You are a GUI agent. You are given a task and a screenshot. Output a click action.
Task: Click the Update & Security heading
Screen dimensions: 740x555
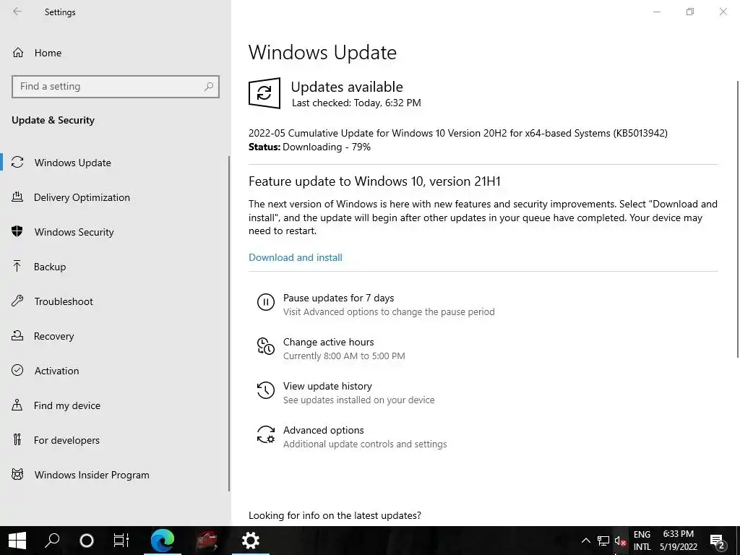tap(53, 121)
